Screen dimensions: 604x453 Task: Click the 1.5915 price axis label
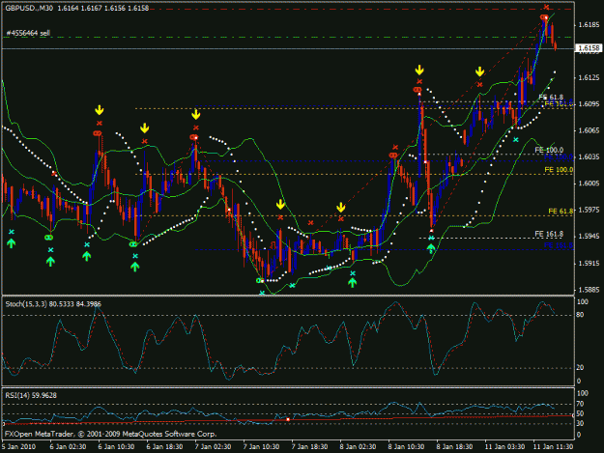pyautogui.click(x=589, y=264)
